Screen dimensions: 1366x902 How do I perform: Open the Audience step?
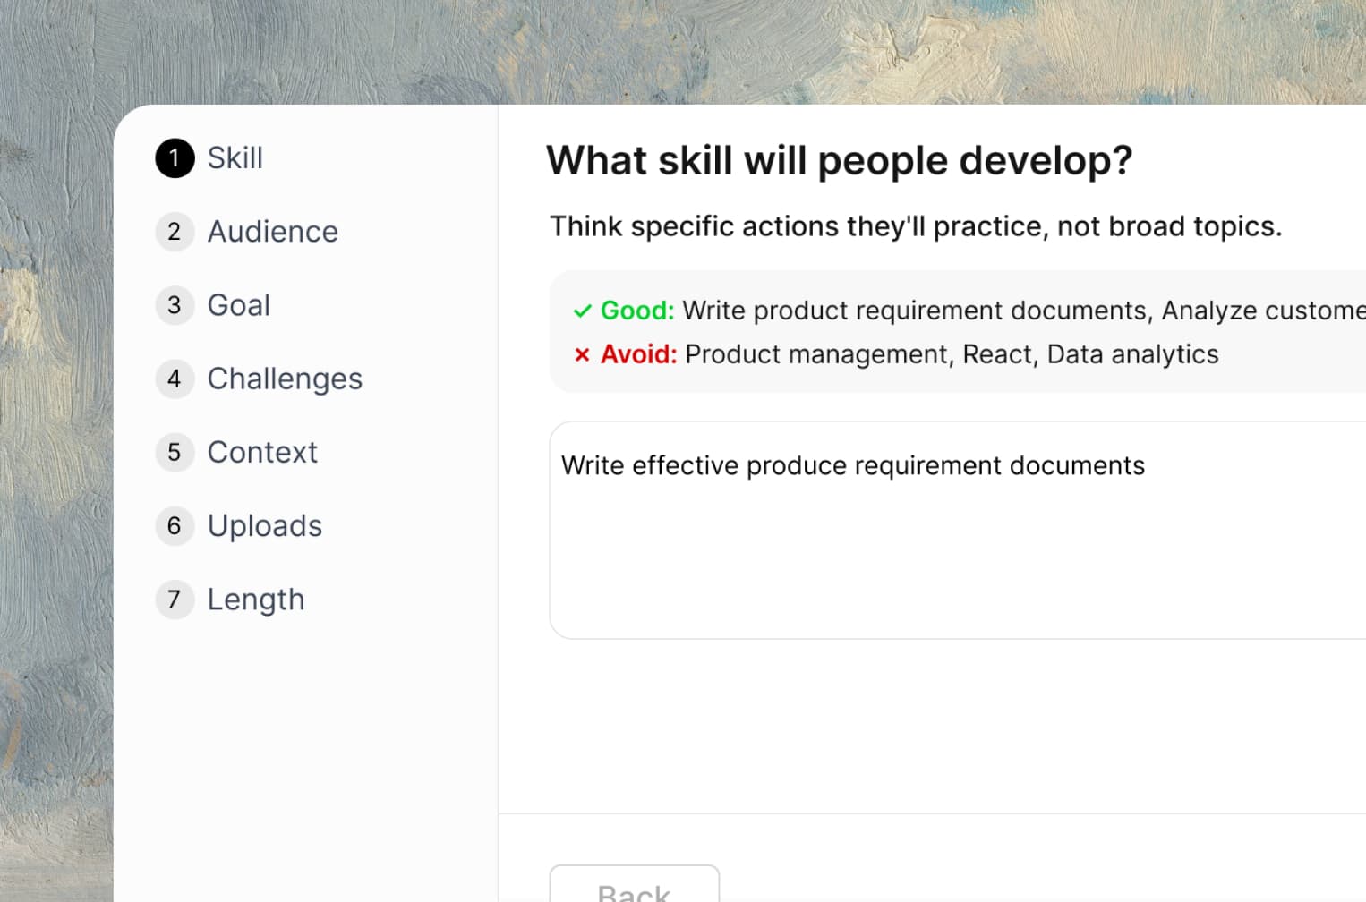273,232
